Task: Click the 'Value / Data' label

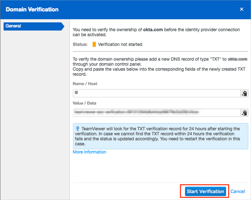Action: coord(84,103)
